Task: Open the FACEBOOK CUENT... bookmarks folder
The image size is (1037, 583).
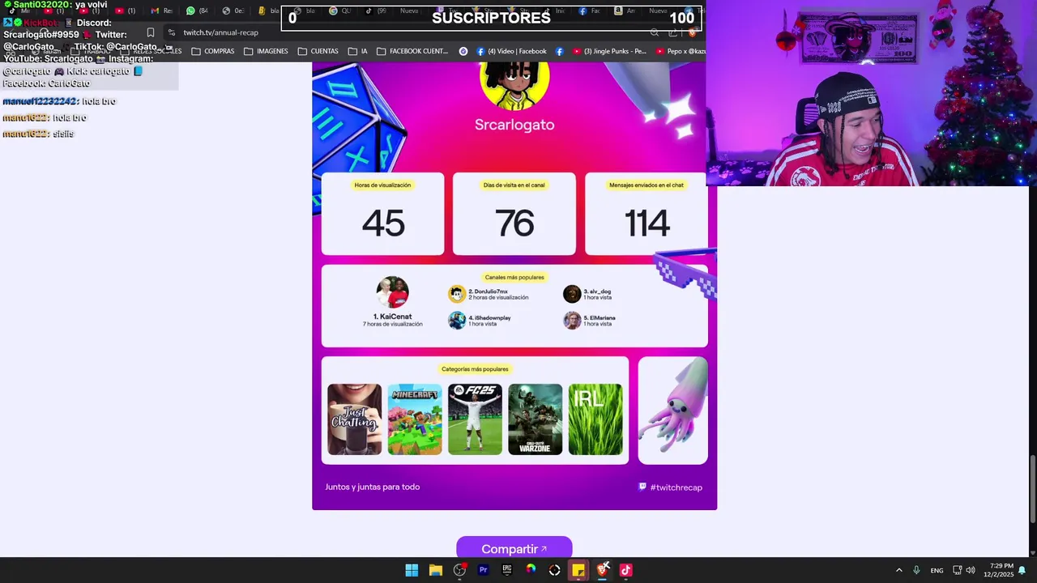Action: (x=412, y=51)
